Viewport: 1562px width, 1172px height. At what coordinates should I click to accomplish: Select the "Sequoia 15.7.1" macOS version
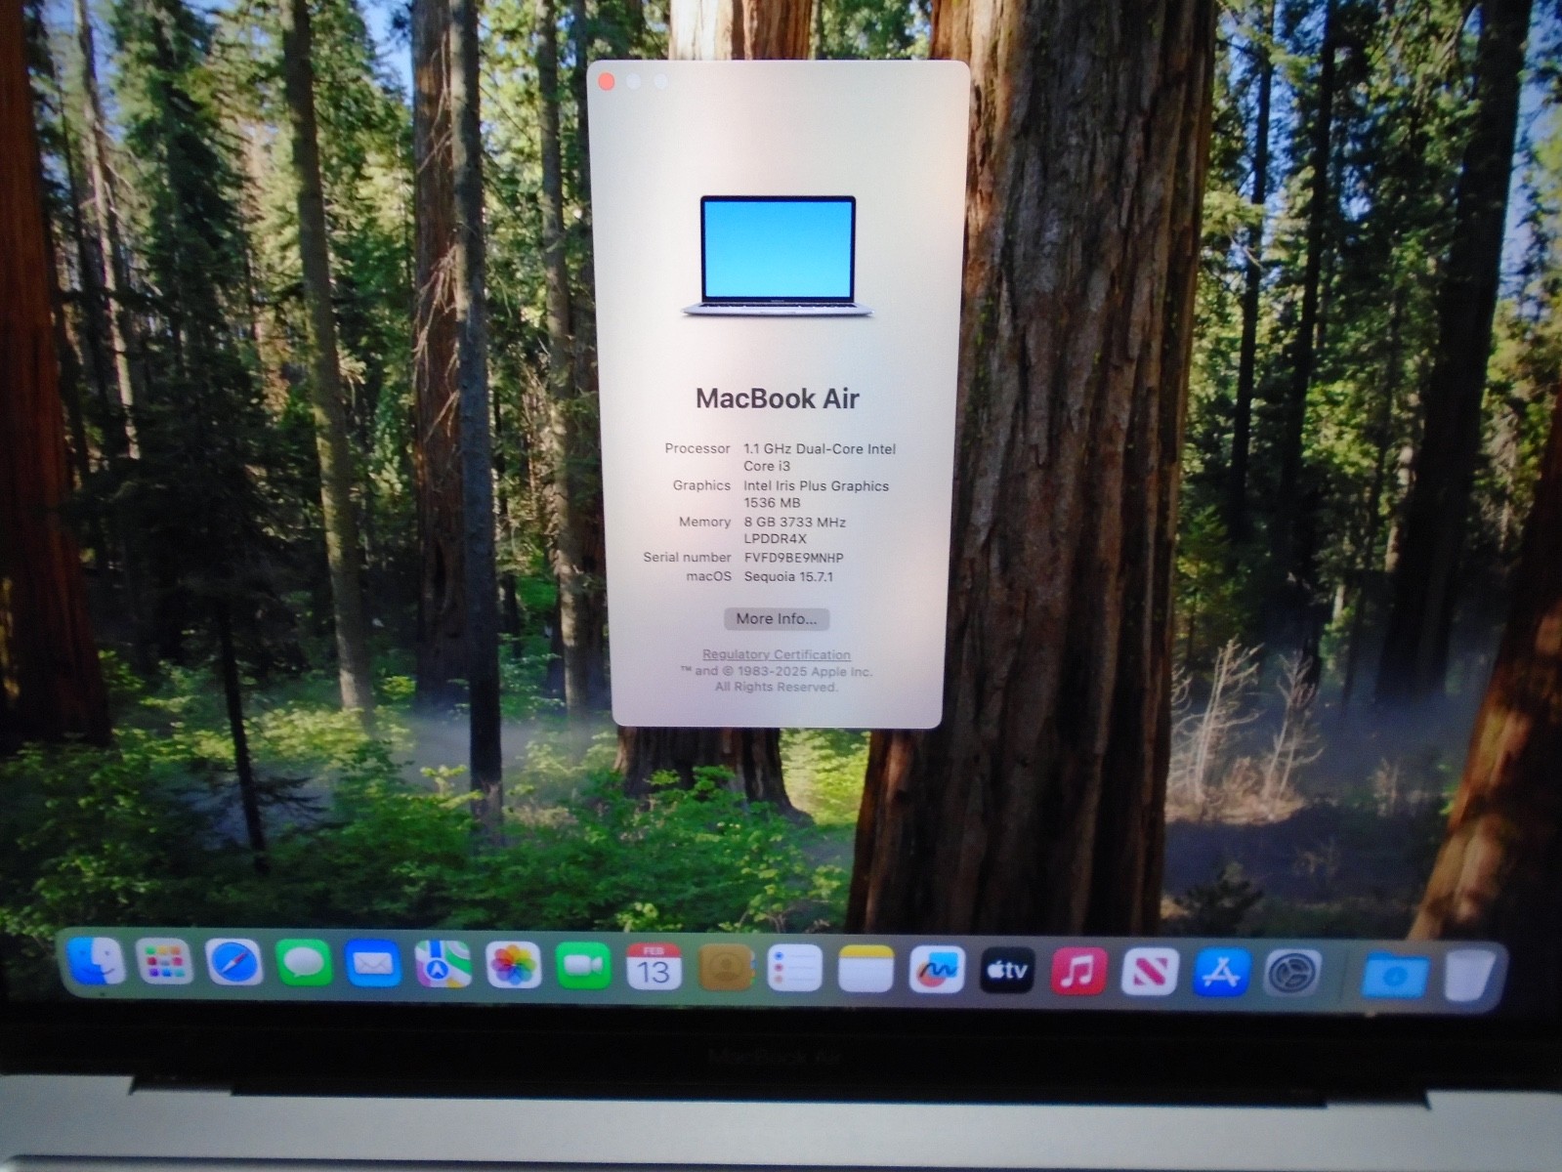(x=789, y=576)
